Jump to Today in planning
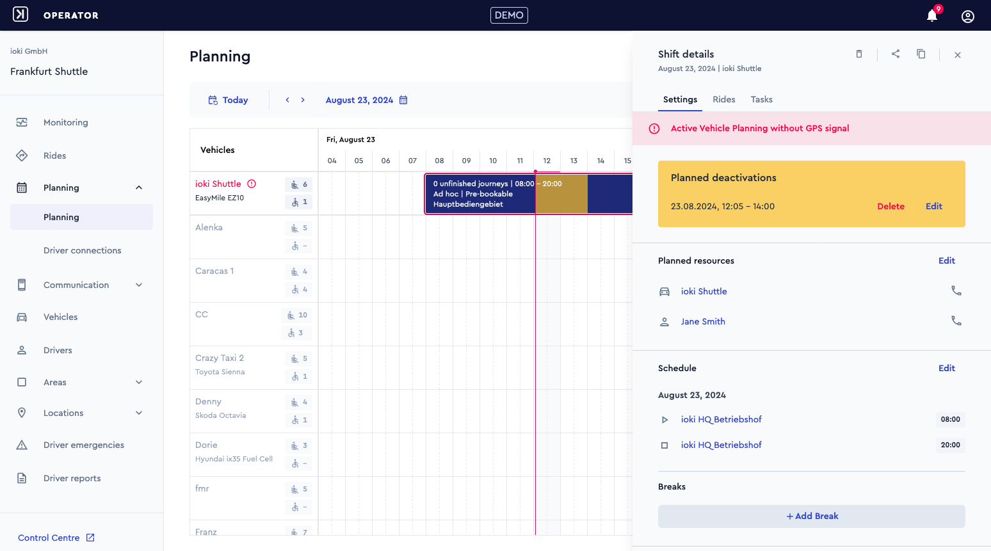Image resolution: width=991 pixels, height=551 pixels. point(228,100)
